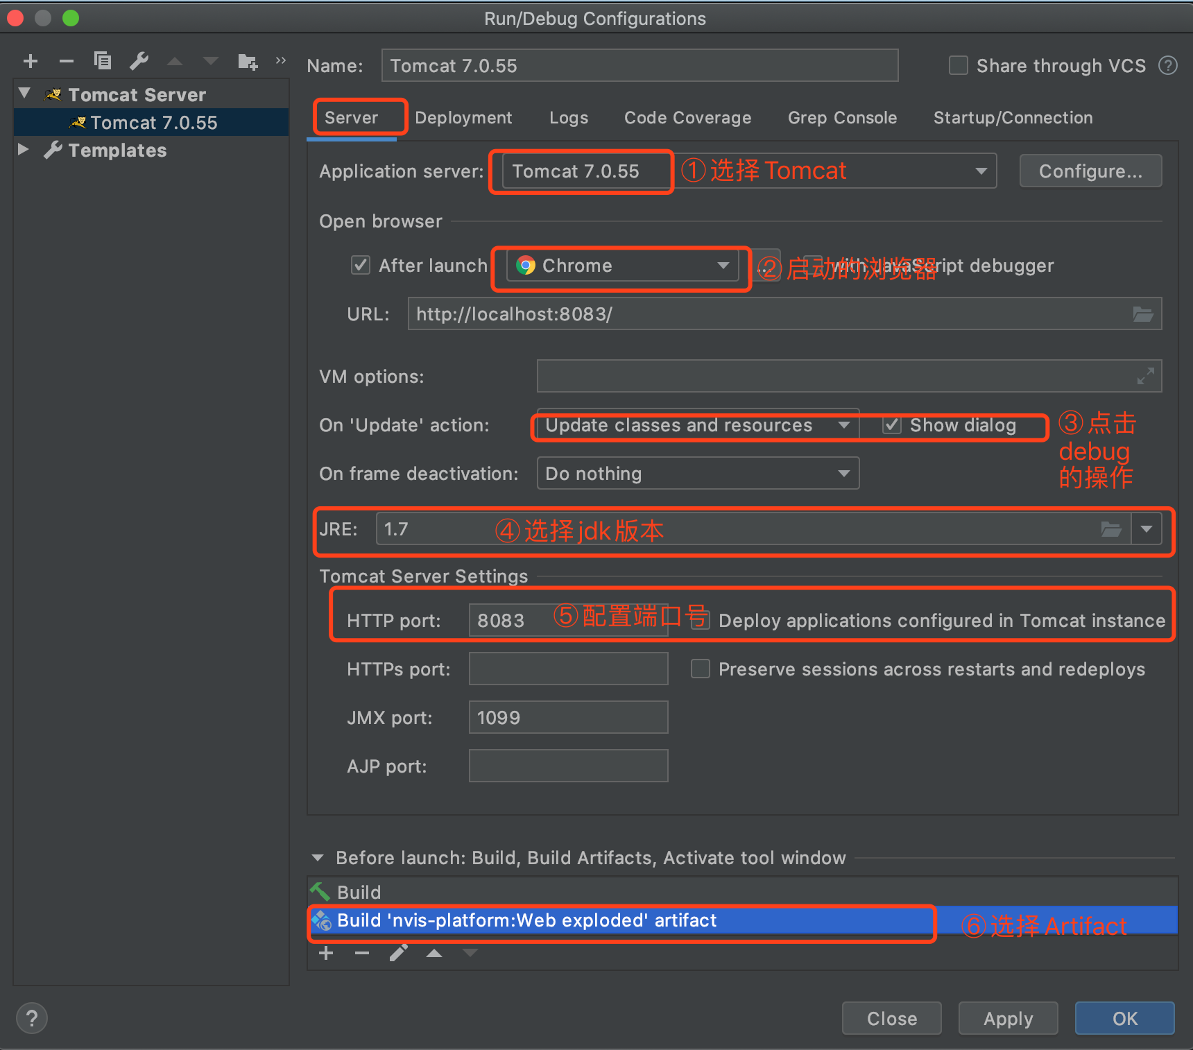
Task: Toggle After launch checkbox
Action: (361, 265)
